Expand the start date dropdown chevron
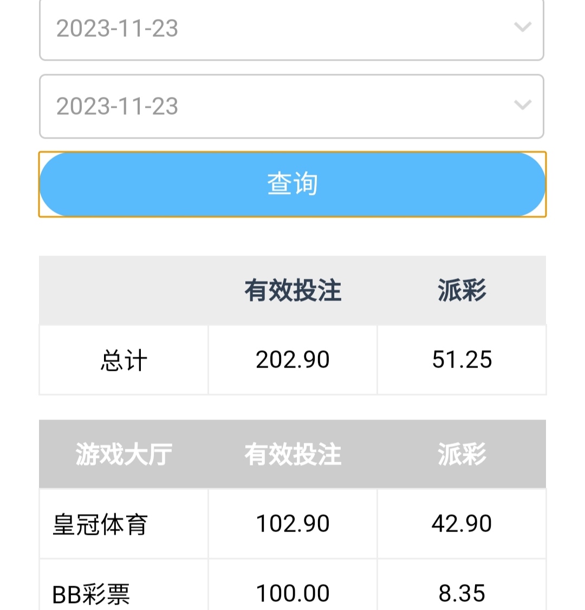 click(x=522, y=27)
